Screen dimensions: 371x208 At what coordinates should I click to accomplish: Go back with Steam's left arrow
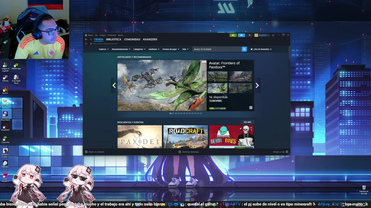click(86, 39)
